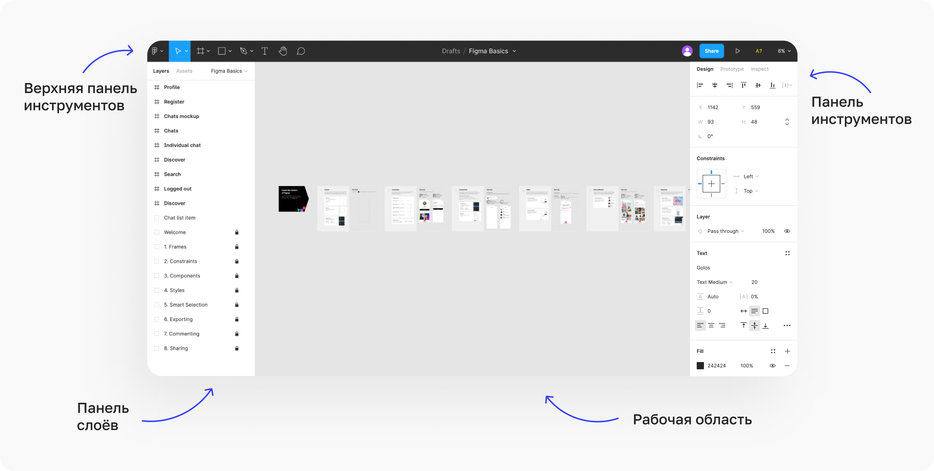Viewport: 934px width, 471px height.
Task: Open the 6% zoom dropdown
Action: click(x=784, y=51)
